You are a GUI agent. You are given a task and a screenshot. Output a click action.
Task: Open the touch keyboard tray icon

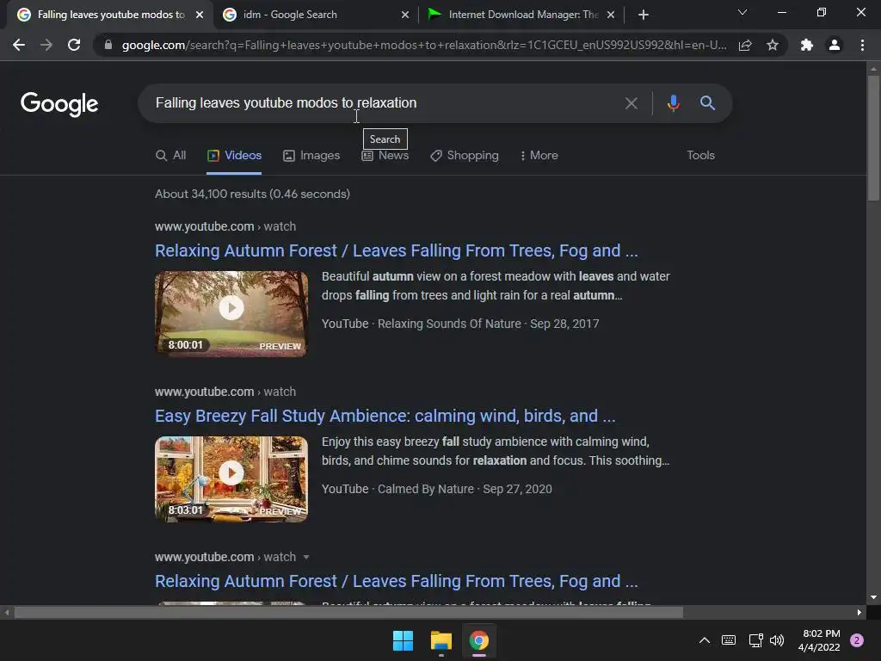(729, 640)
